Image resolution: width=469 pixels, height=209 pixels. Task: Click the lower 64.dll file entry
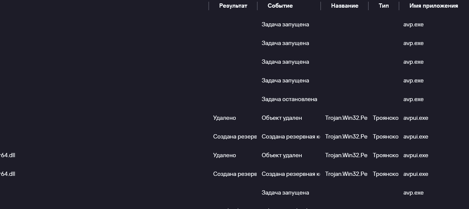tap(8, 174)
